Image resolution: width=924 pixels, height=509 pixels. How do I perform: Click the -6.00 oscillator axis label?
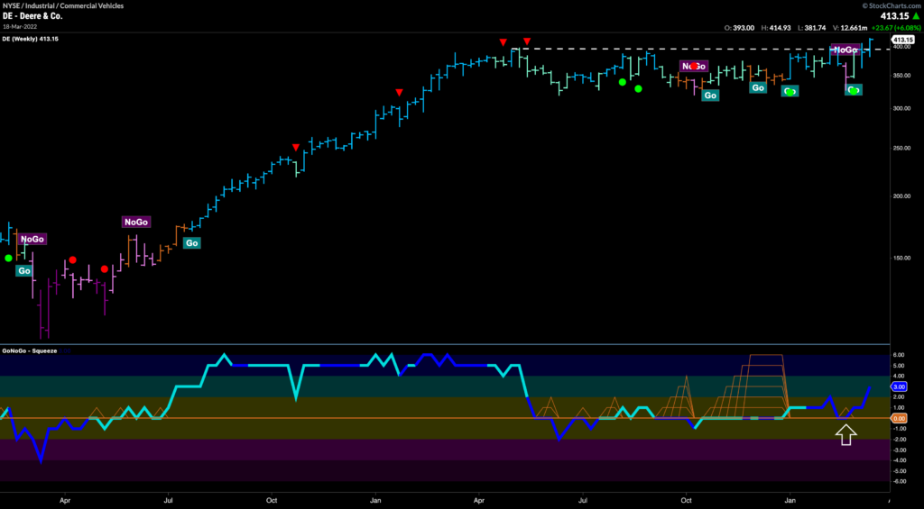click(x=900, y=481)
